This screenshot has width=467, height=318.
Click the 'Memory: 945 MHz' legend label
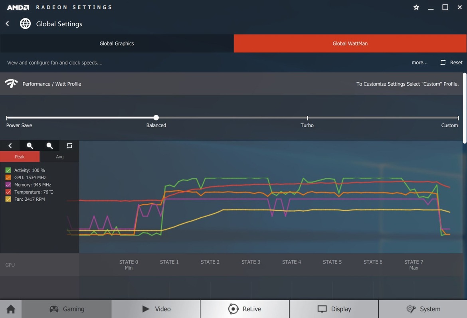(x=32, y=185)
